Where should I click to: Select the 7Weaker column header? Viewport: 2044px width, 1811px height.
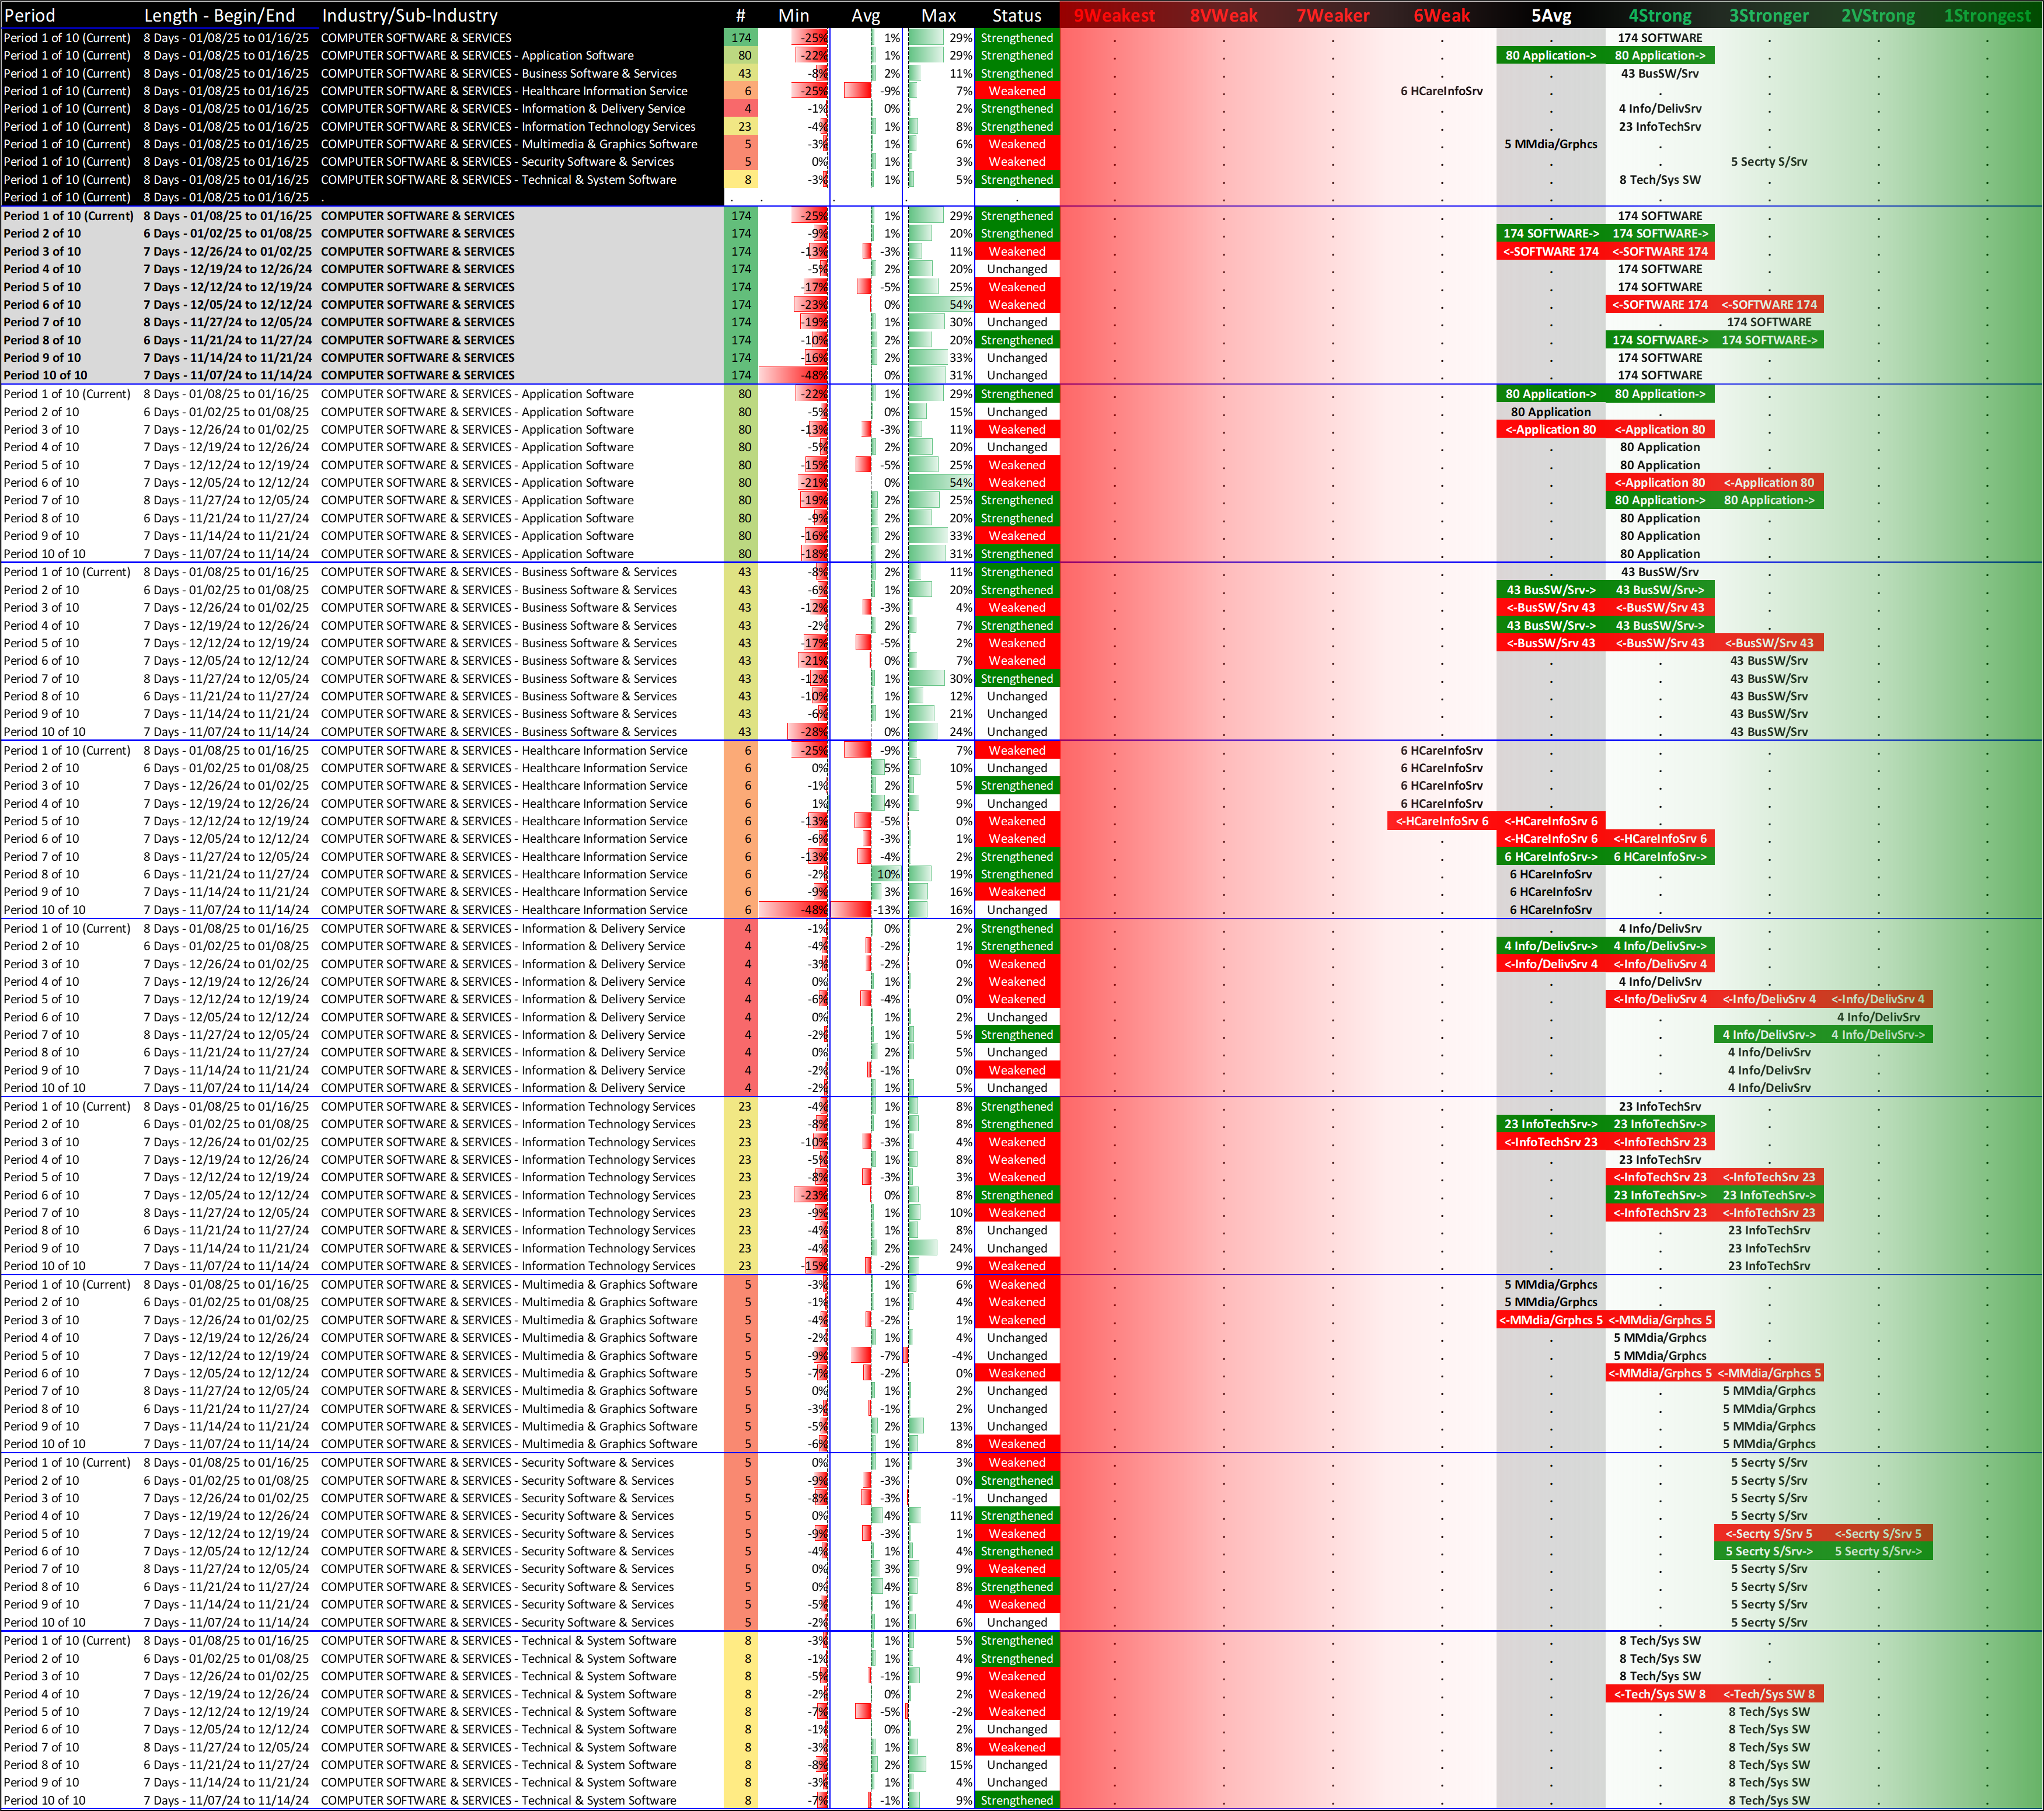[x=1332, y=15]
